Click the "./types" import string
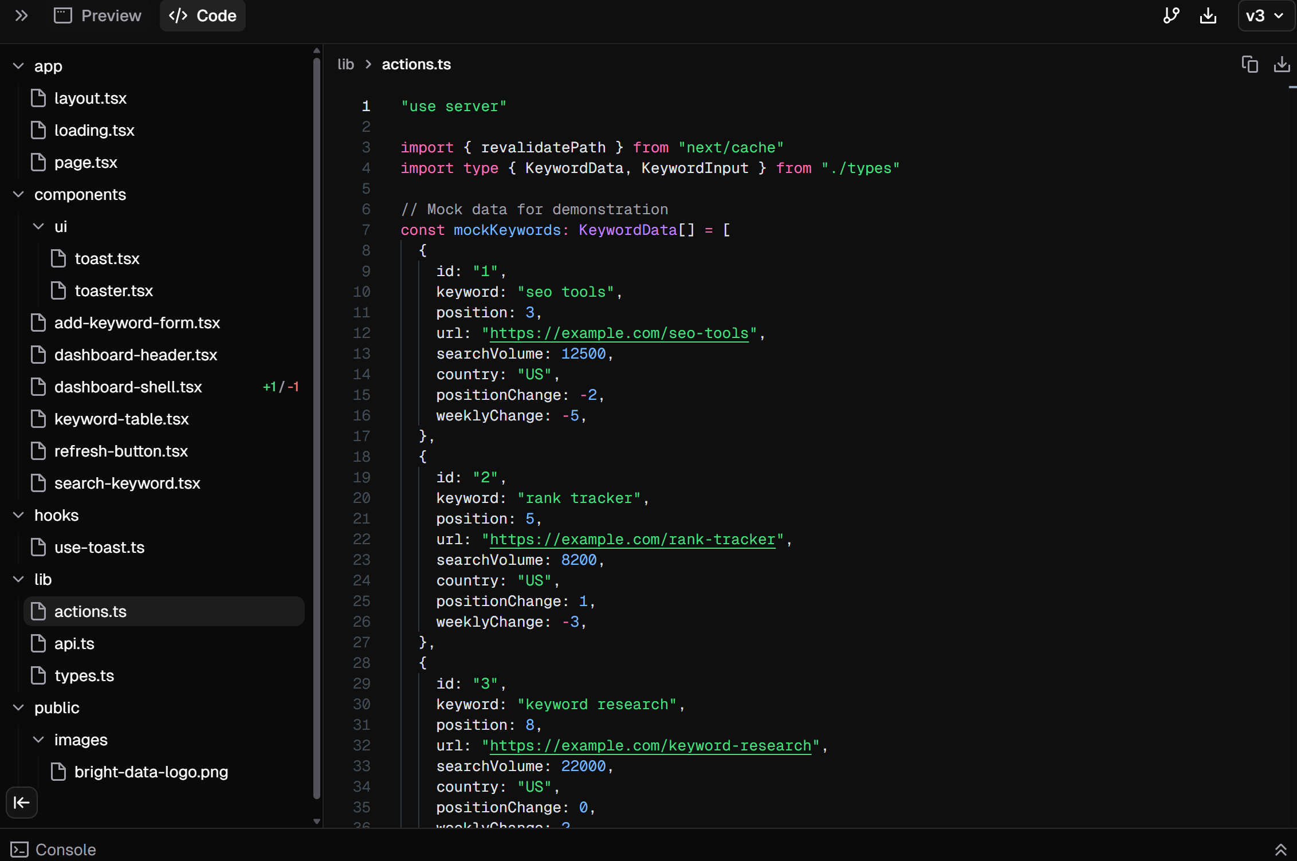1297x861 pixels. 860,168
